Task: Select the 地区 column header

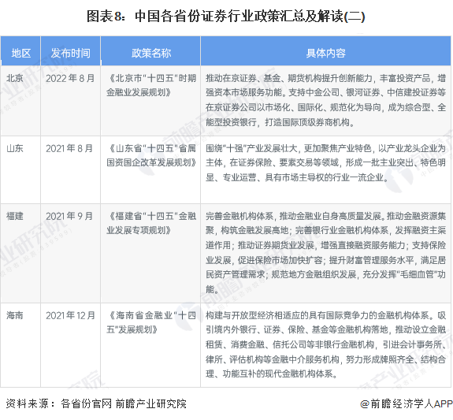Action: click(x=20, y=53)
